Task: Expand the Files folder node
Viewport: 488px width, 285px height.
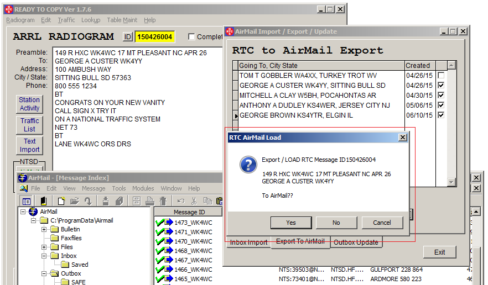Action: tap(44, 247)
